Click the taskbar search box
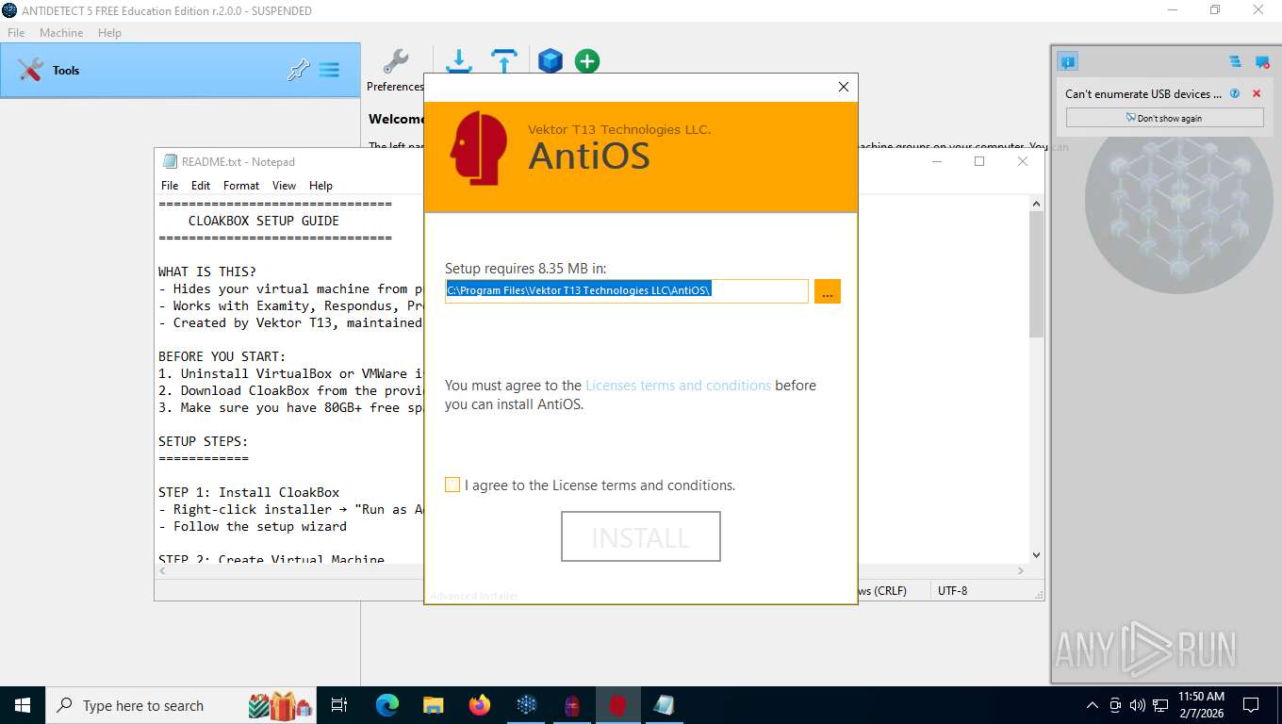Screen dimensions: 1282x724 tap(181, 705)
